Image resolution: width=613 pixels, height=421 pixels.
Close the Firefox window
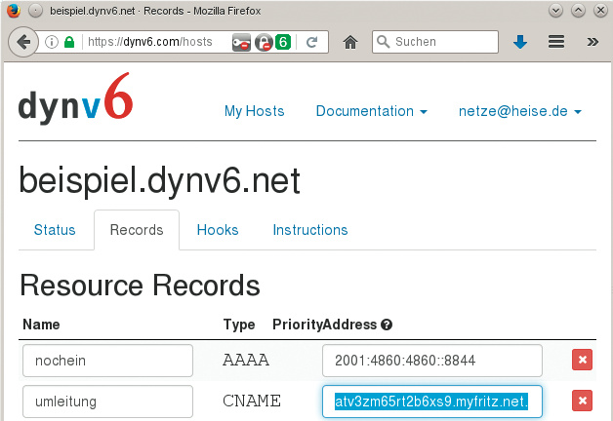pos(600,11)
